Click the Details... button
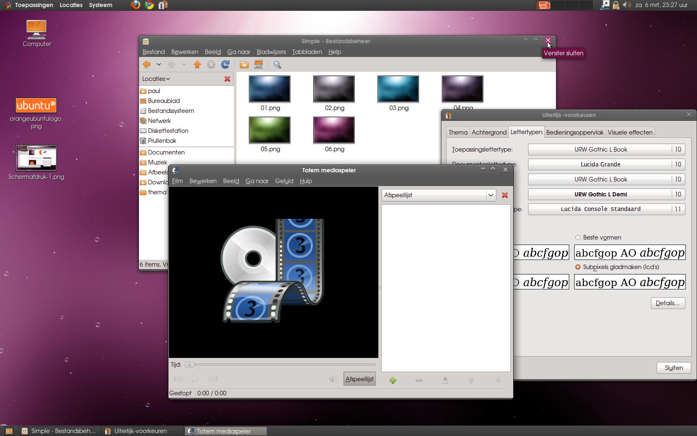Viewport: 697px width, 436px height. click(668, 303)
